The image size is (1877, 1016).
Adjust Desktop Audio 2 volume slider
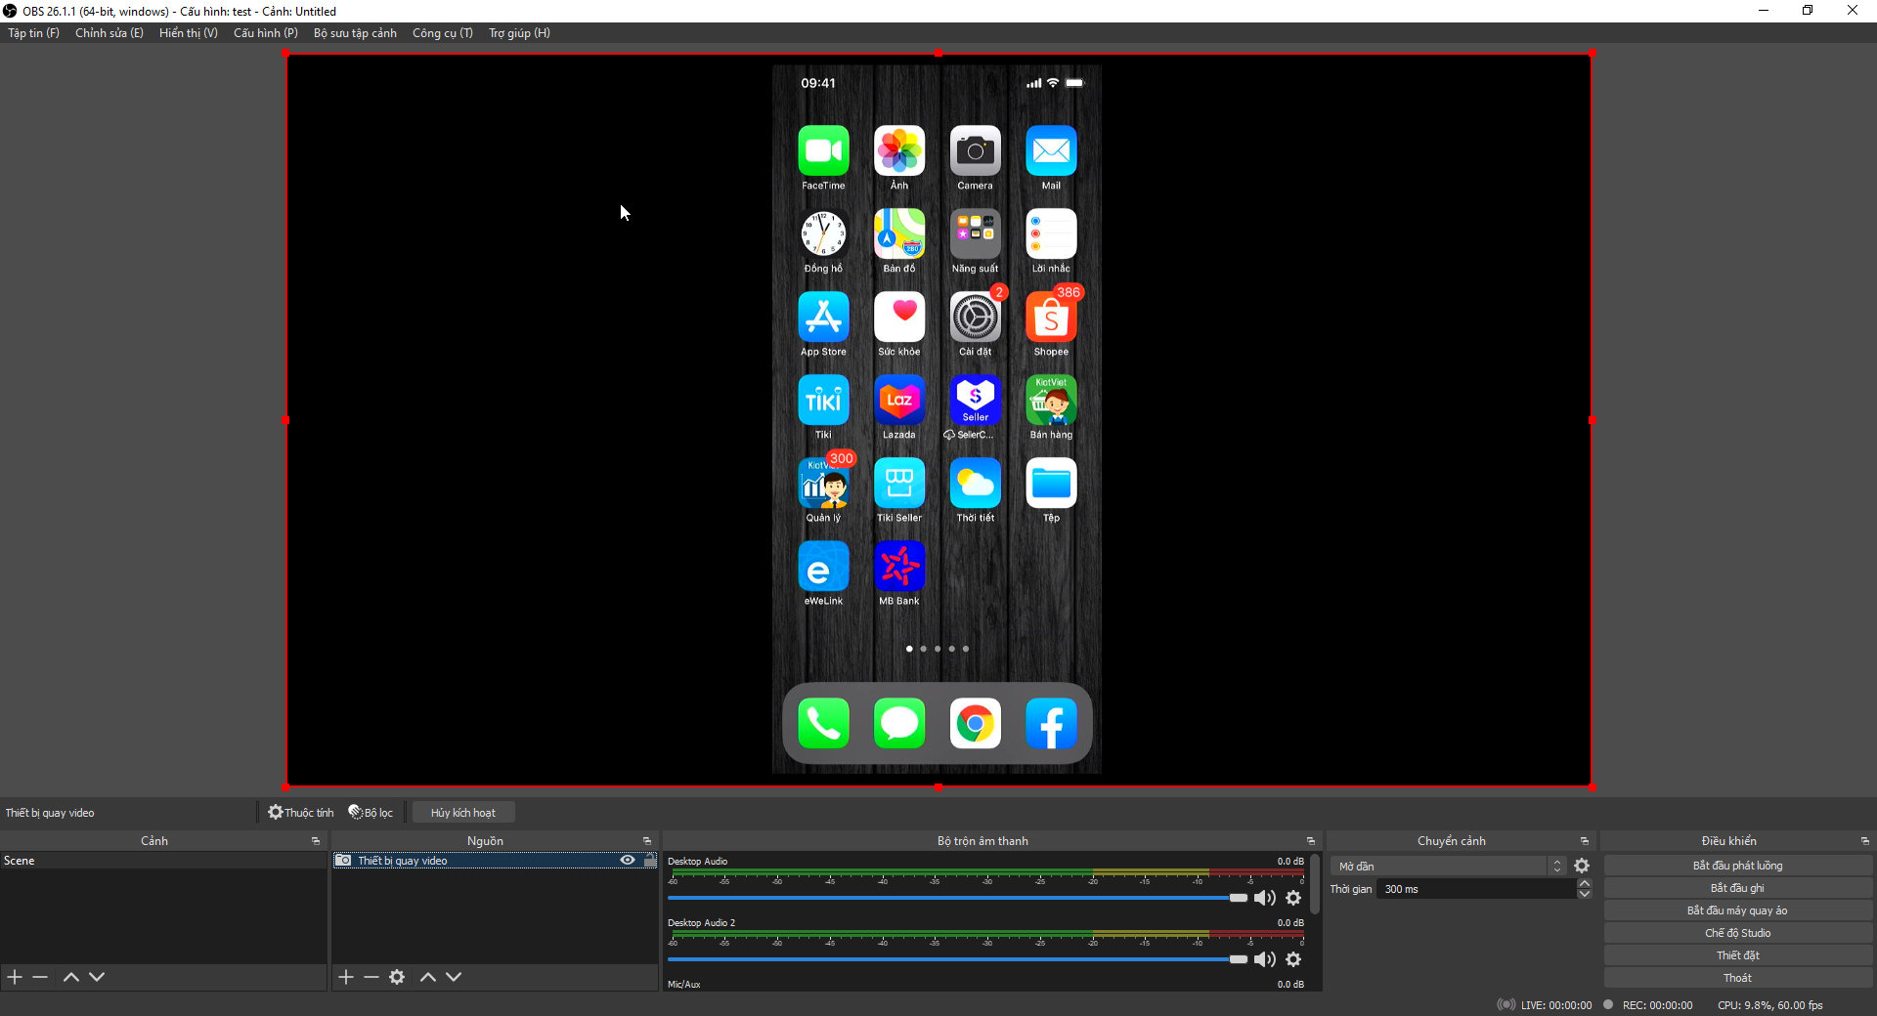[x=958, y=958]
